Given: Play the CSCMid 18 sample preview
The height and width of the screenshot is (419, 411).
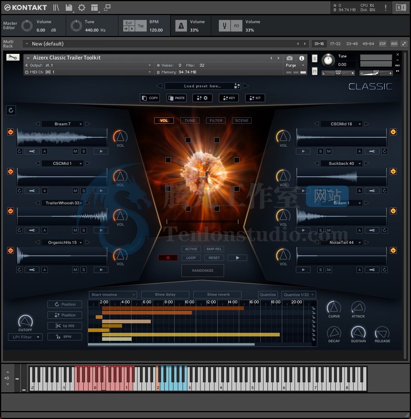Looking at the screenshot, I should coord(303,151).
